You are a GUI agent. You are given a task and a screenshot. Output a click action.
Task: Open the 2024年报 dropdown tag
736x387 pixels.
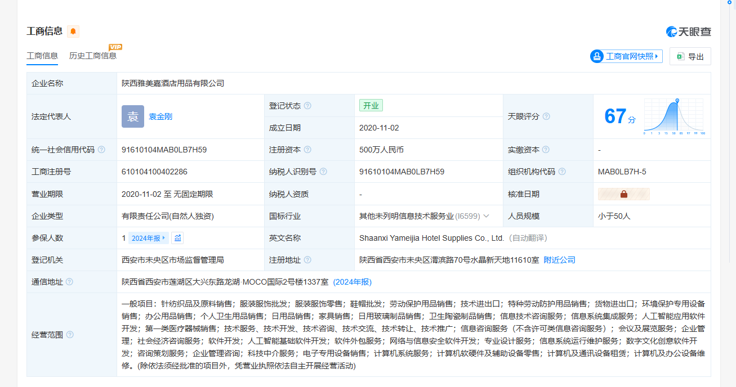point(148,238)
